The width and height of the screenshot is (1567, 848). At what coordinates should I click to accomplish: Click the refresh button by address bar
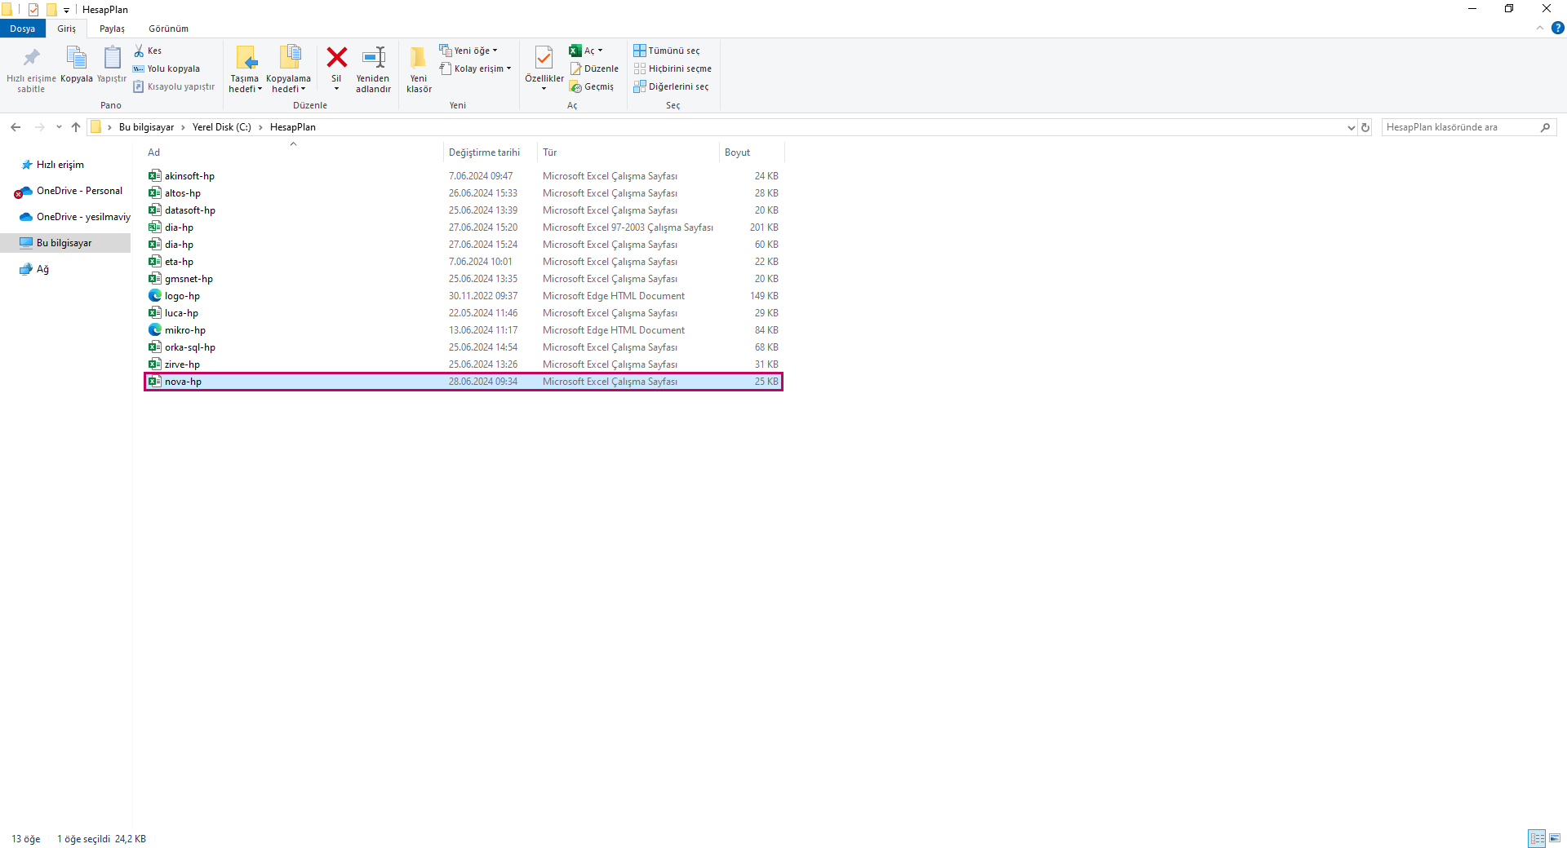pyautogui.click(x=1365, y=127)
